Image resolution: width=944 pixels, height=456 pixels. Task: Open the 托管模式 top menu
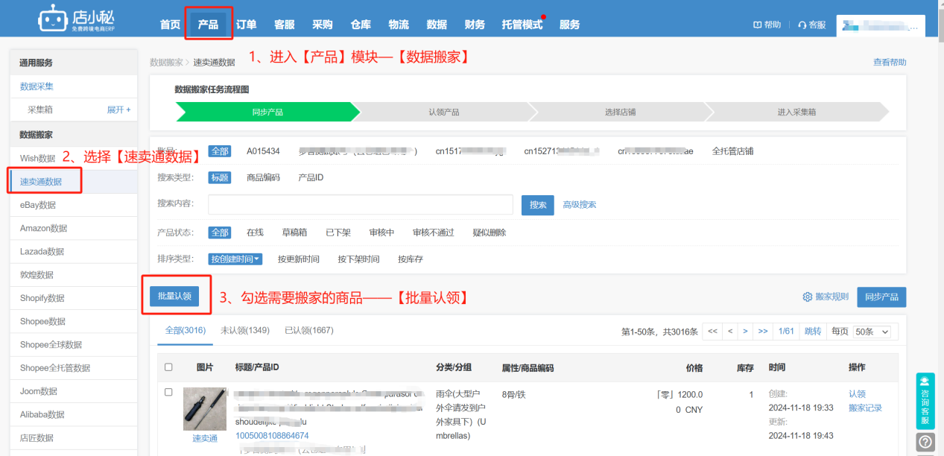(x=522, y=25)
